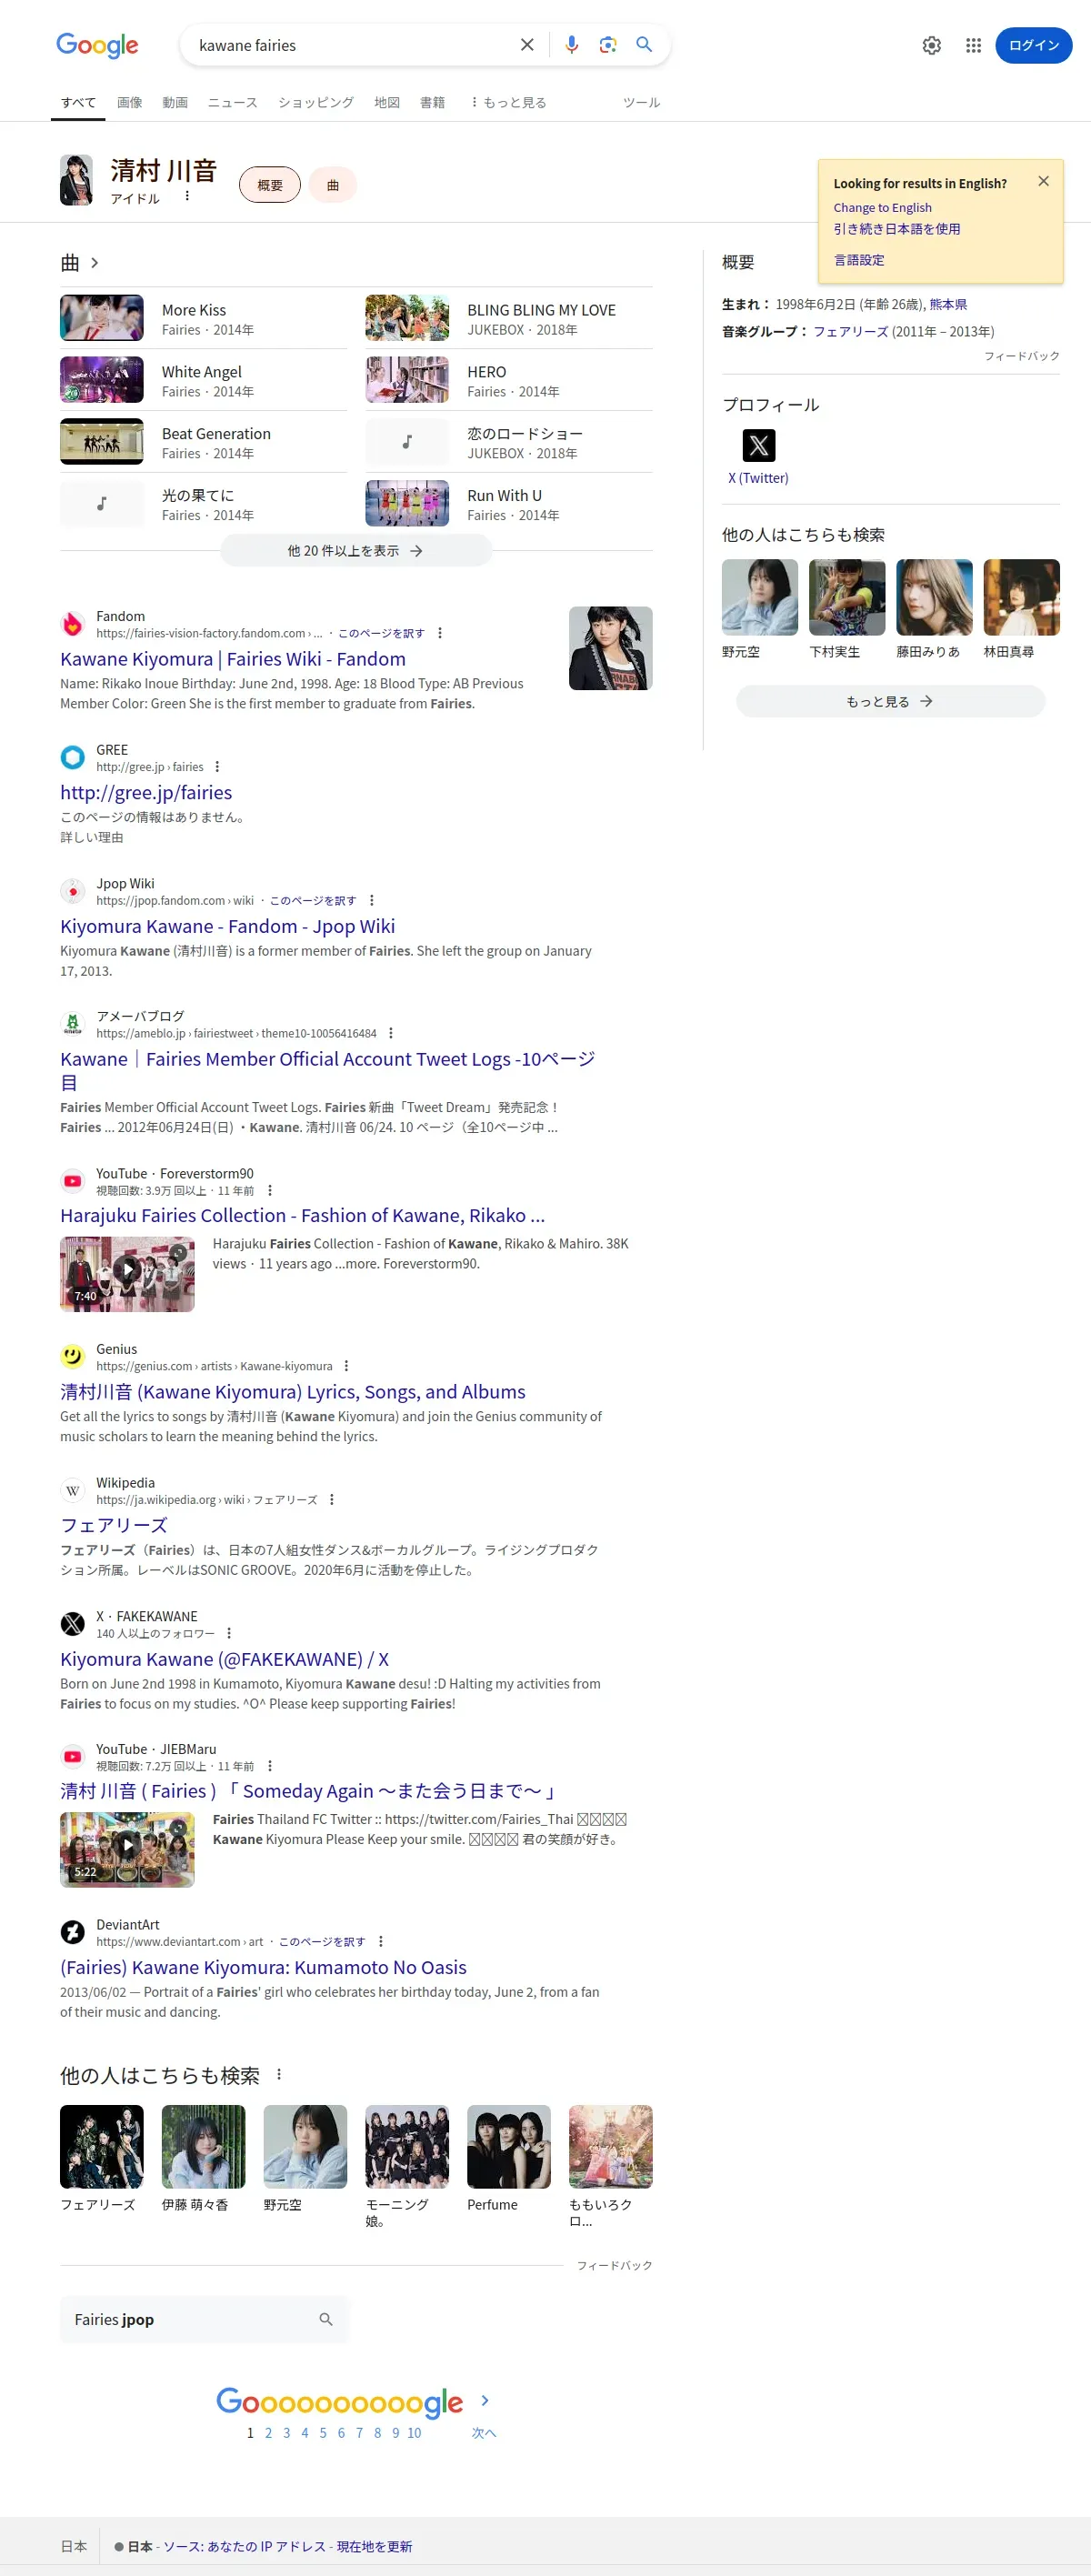This screenshot has width=1091, height=2576.
Task: Expand もっと見る related people searches
Action: [x=890, y=701]
